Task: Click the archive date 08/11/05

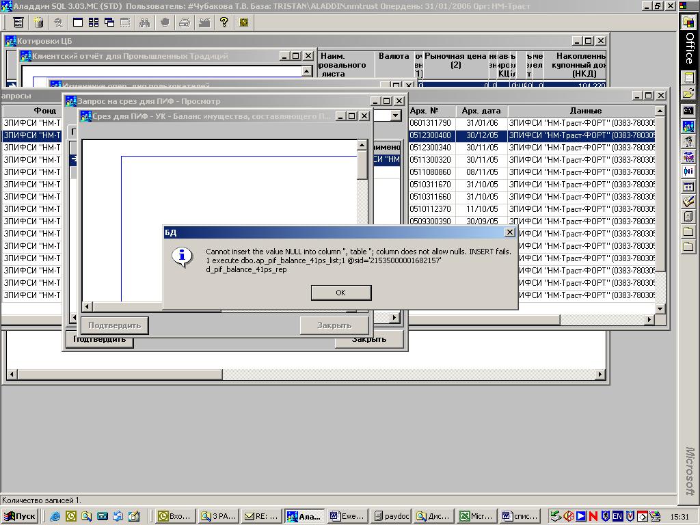Action: point(482,172)
